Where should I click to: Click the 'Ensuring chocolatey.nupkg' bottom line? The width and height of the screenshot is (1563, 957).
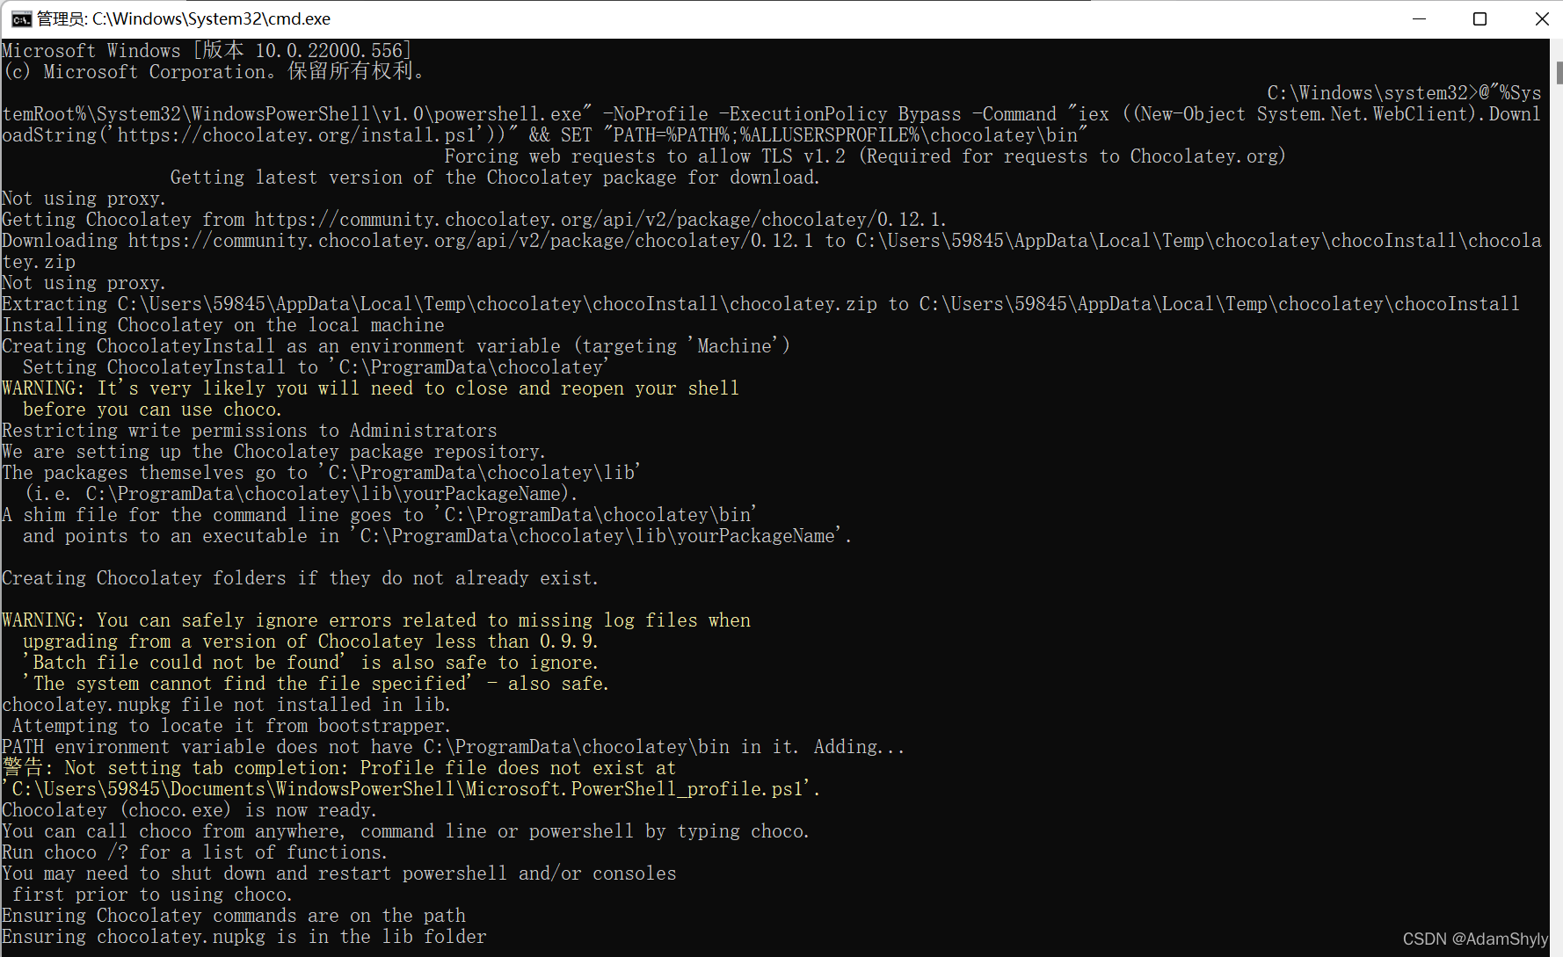click(x=244, y=937)
